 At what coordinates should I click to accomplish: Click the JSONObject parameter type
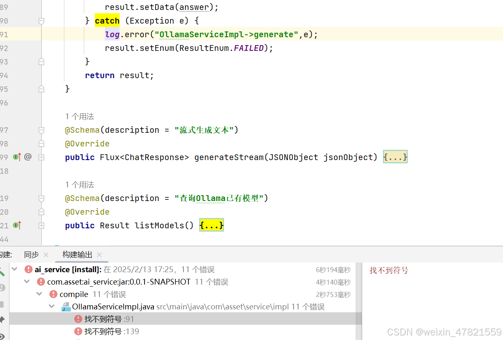[x=294, y=157]
